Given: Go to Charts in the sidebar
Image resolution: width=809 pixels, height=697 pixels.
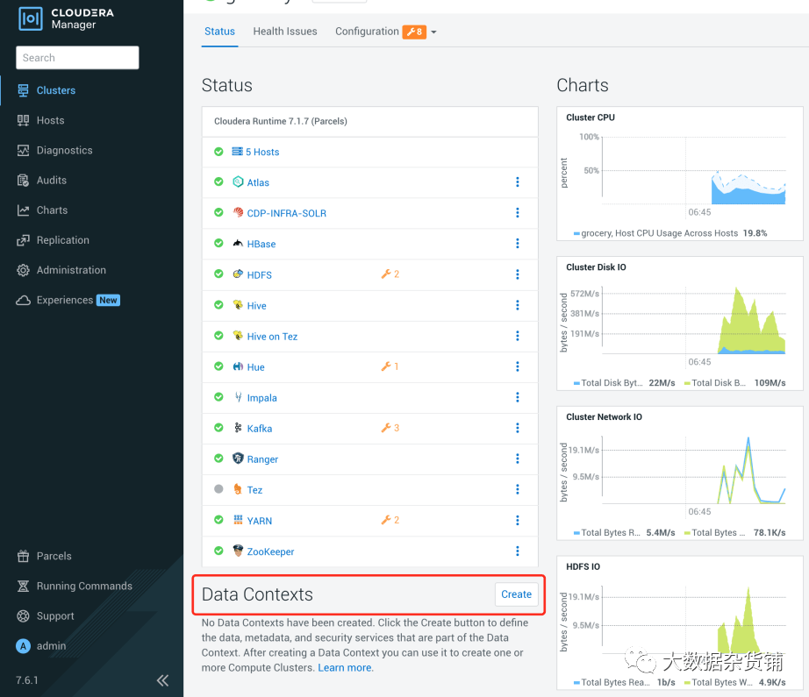Looking at the screenshot, I should 52,210.
